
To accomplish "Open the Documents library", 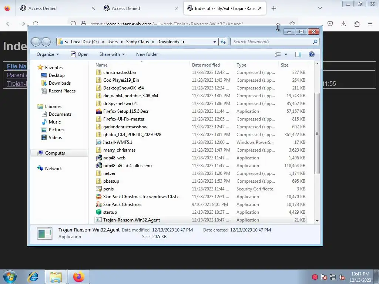I will coord(57,114).
